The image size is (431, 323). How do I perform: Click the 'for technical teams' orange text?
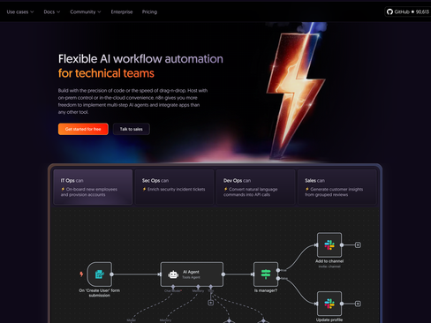point(106,73)
